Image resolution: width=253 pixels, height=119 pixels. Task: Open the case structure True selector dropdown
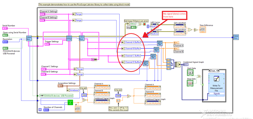tap(217, 71)
